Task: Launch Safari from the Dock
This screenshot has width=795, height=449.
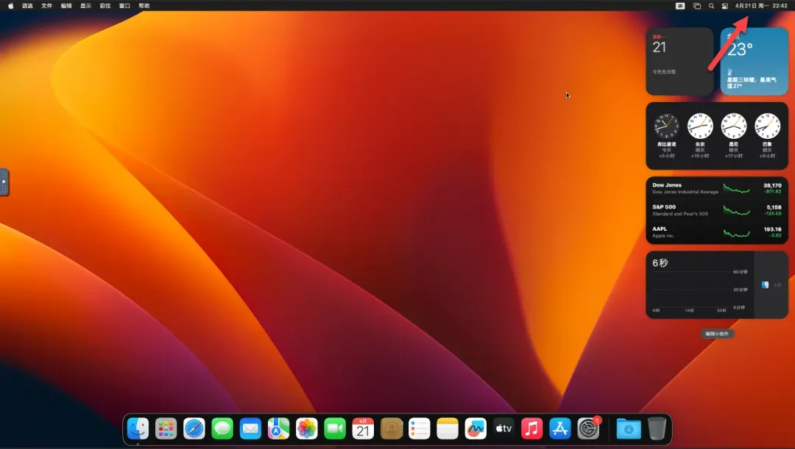Action: click(x=194, y=428)
